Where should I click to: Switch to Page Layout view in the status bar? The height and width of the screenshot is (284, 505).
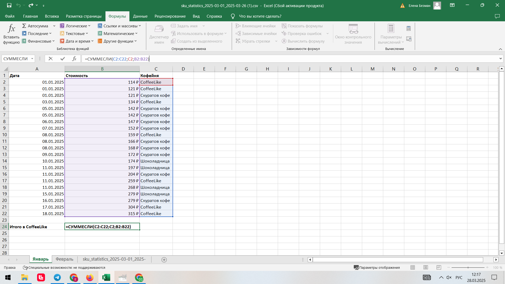point(426,267)
